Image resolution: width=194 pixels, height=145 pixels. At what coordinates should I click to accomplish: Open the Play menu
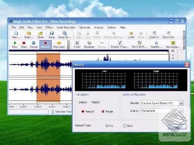[30, 27]
